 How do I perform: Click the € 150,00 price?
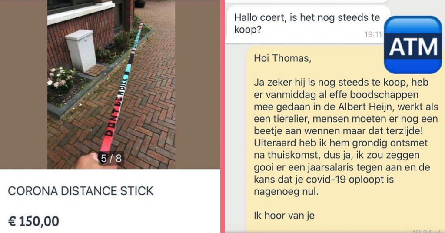pos(33,221)
